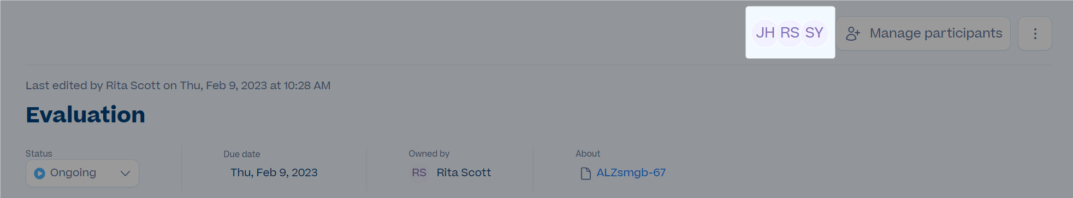The height and width of the screenshot is (198, 1073).
Task: Open the three-dot more options menu
Action: 1035,34
